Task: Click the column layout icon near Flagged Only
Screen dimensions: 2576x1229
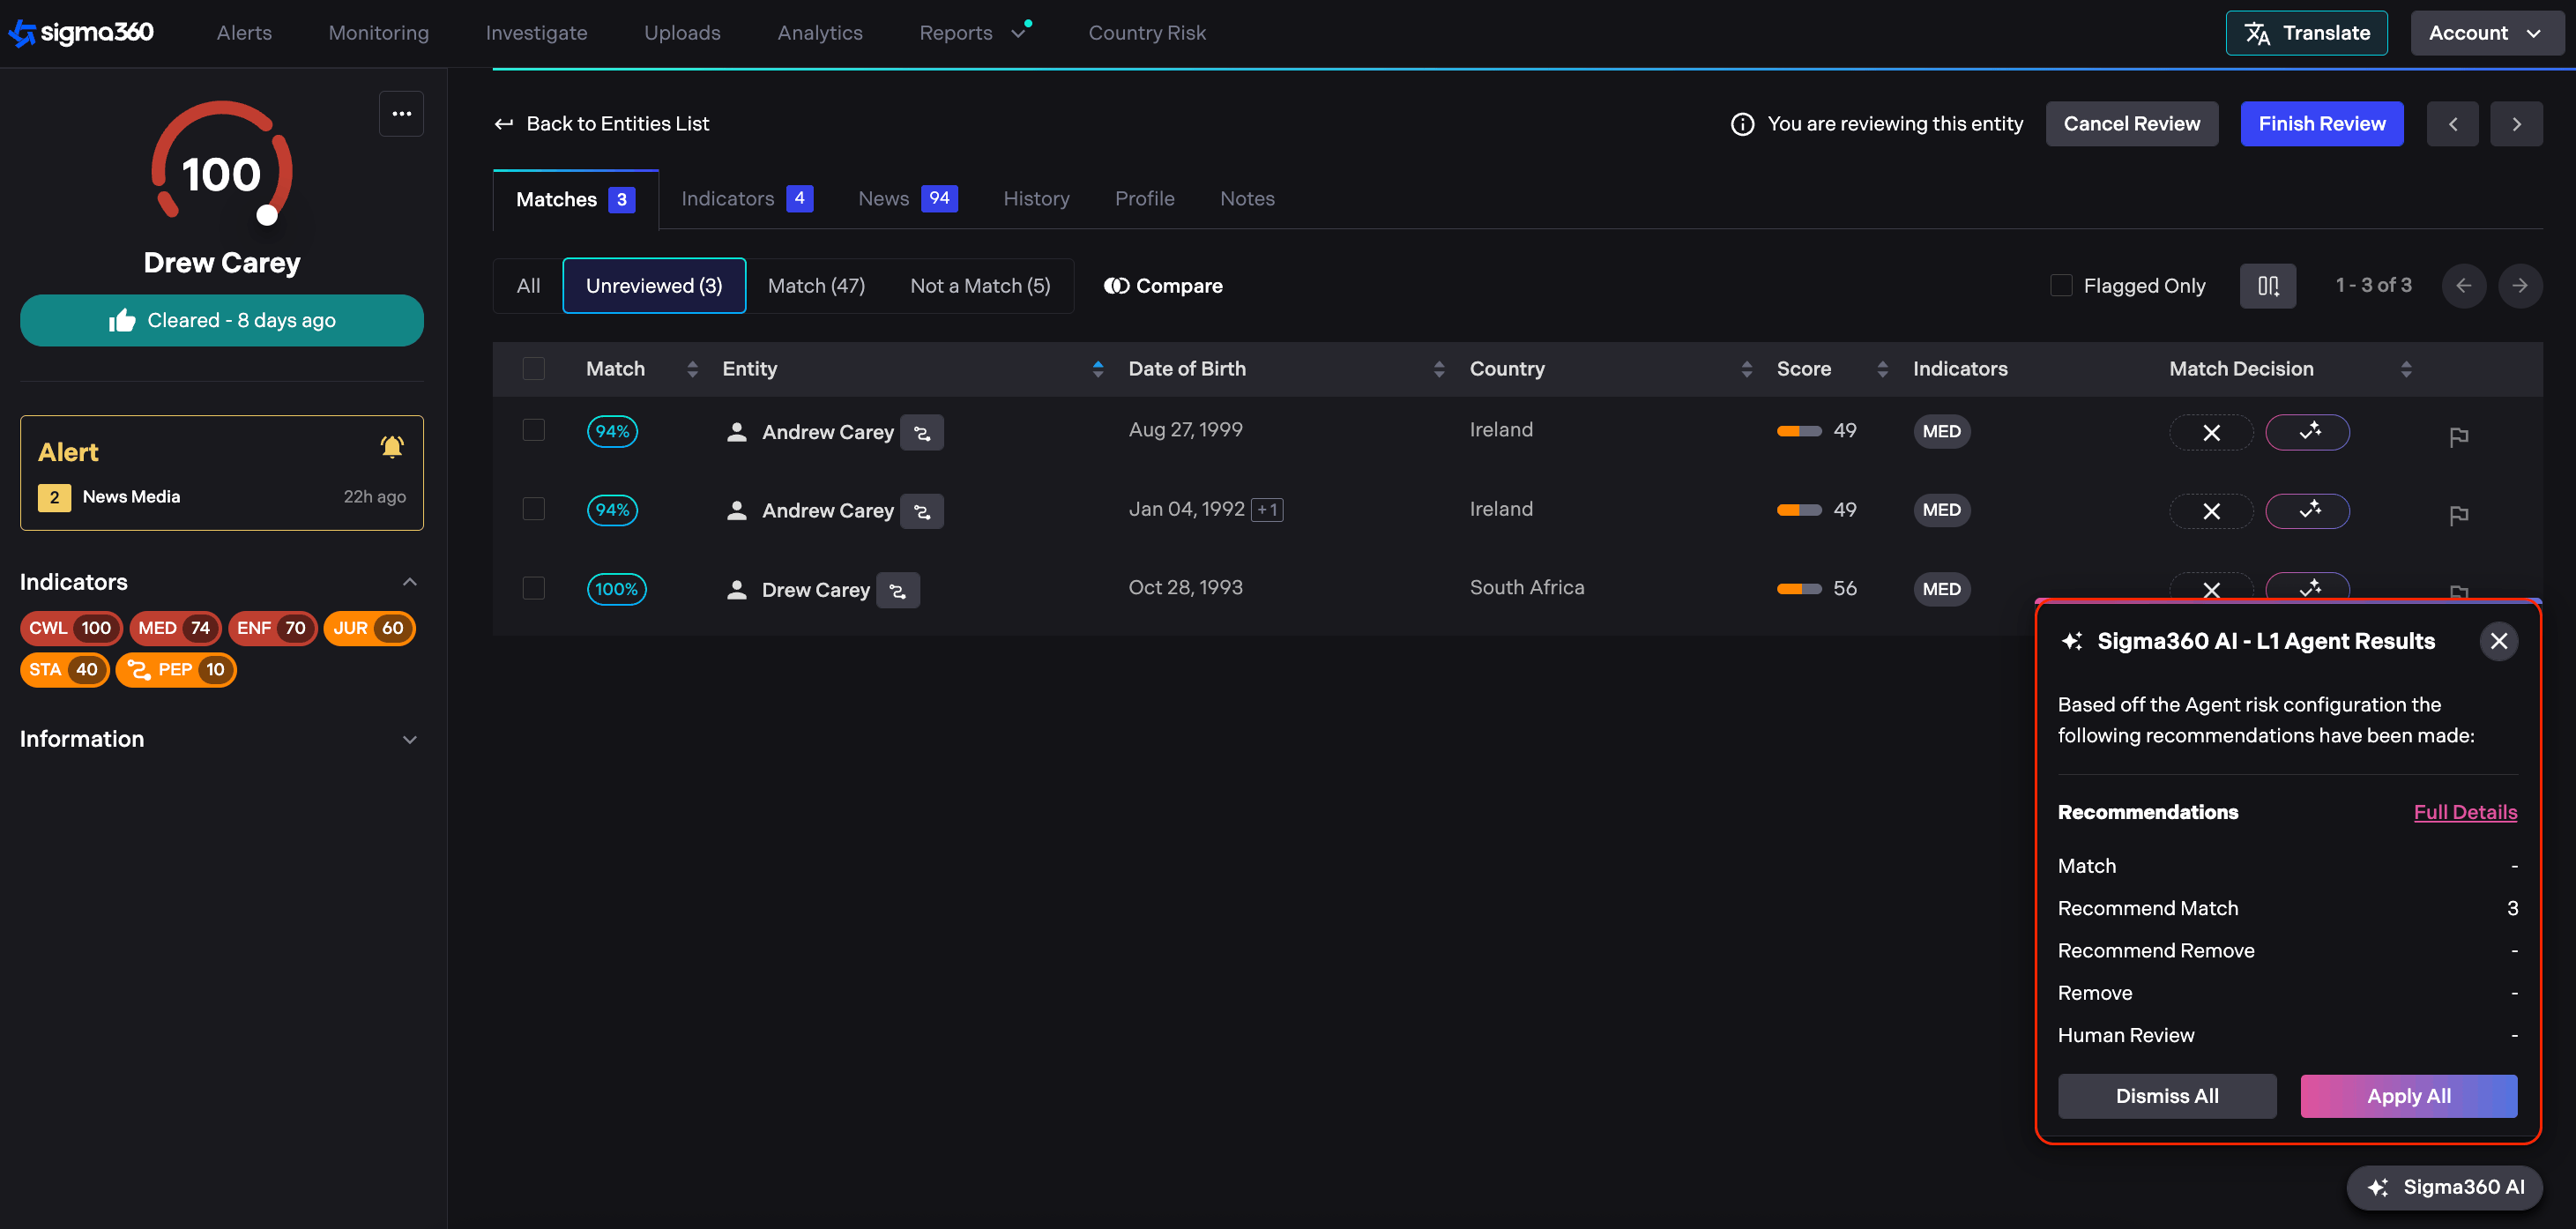Action: [2267, 286]
